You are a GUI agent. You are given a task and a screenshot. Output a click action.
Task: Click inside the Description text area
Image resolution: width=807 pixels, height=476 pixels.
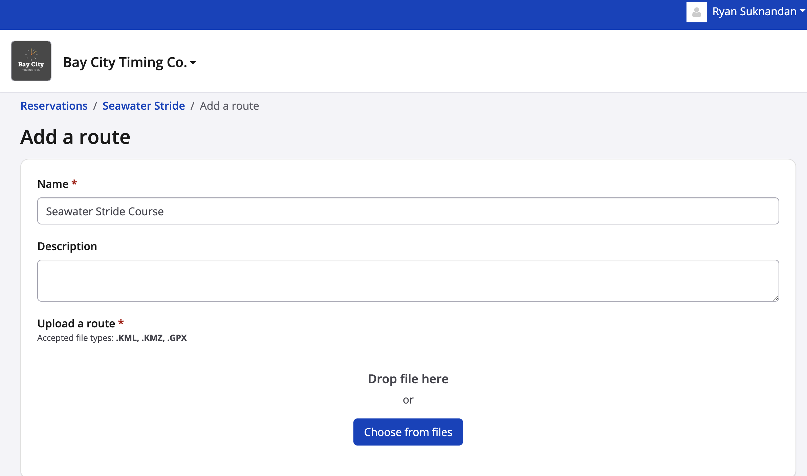click(408, 280)
